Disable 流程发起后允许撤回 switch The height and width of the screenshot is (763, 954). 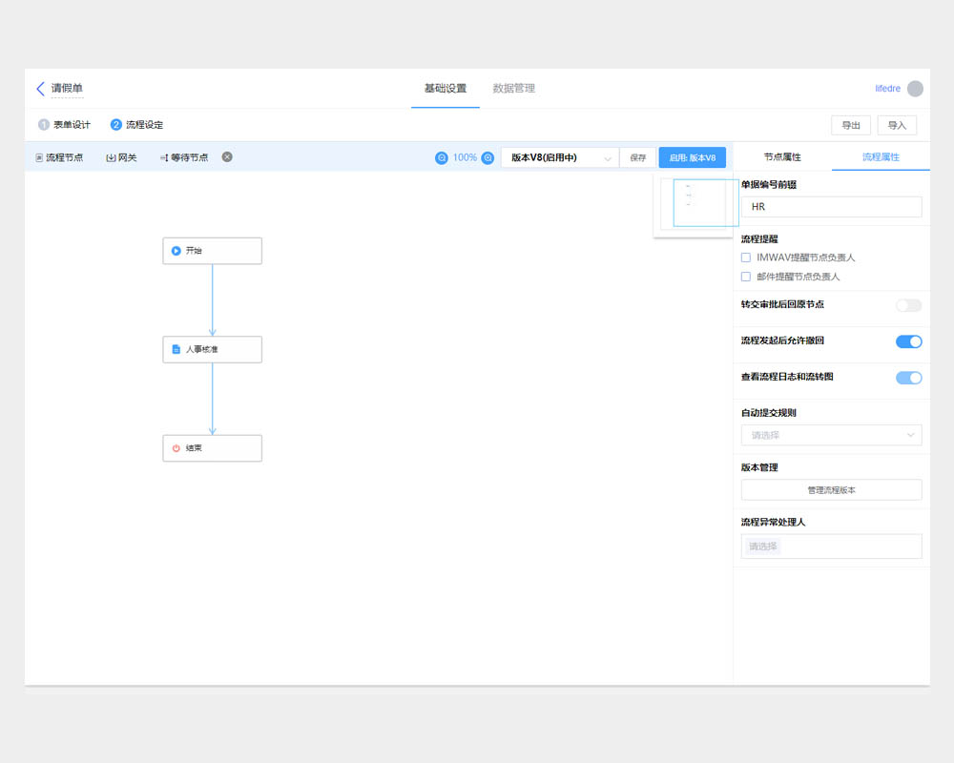[x=908, y=341]
